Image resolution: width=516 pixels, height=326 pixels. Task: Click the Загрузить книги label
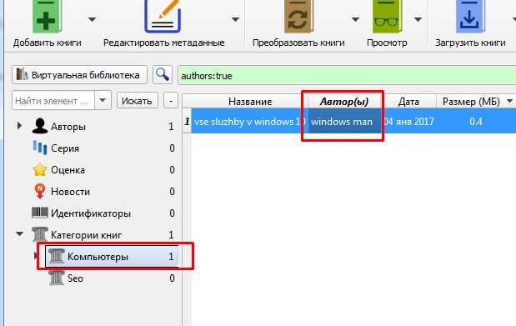(470, 43)
